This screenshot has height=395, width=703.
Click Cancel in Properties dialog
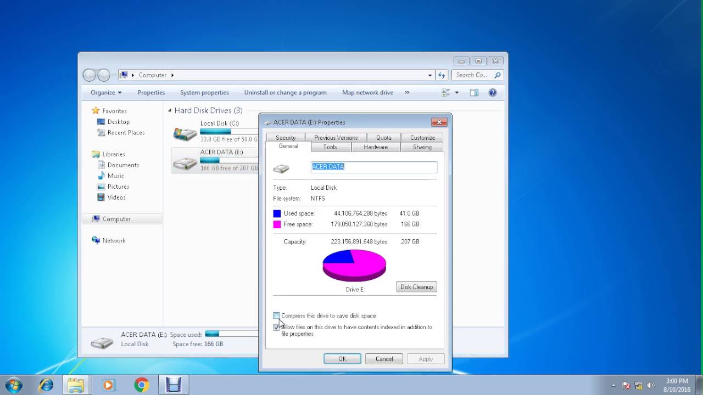pyautogui.click(x=384, y=359)
